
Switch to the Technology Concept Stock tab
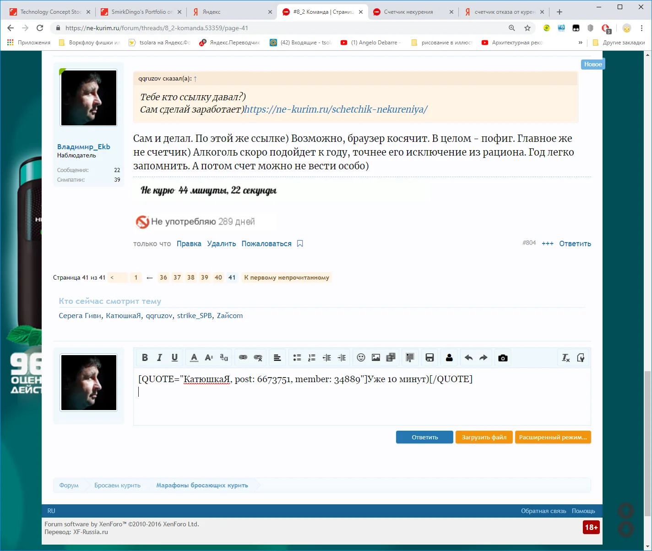click(x=50, y=12)
